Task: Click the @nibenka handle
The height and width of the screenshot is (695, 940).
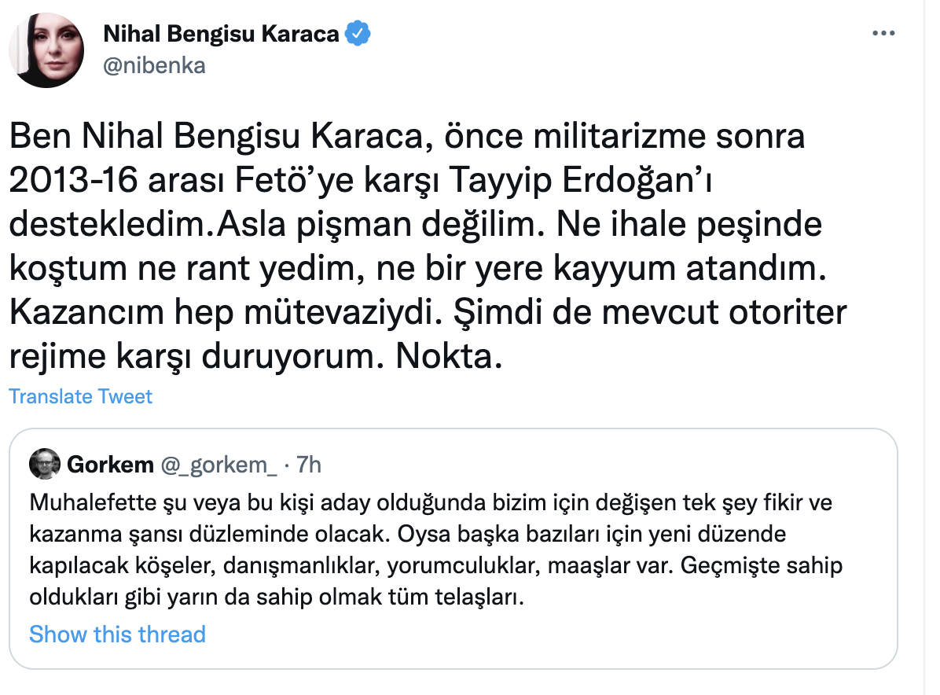Action: tap(154, 65)
